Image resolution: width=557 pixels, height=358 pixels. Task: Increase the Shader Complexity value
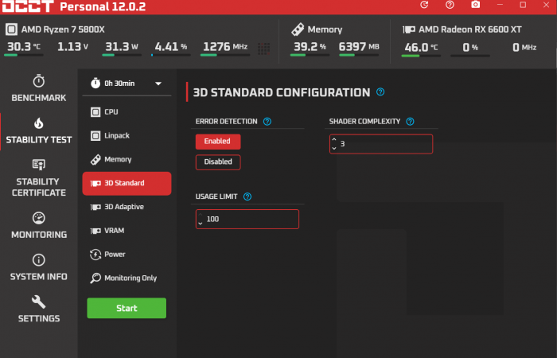(x=334, y=139)
